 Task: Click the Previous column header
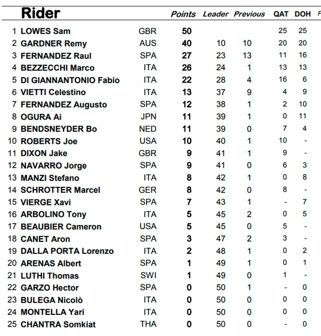249,14
